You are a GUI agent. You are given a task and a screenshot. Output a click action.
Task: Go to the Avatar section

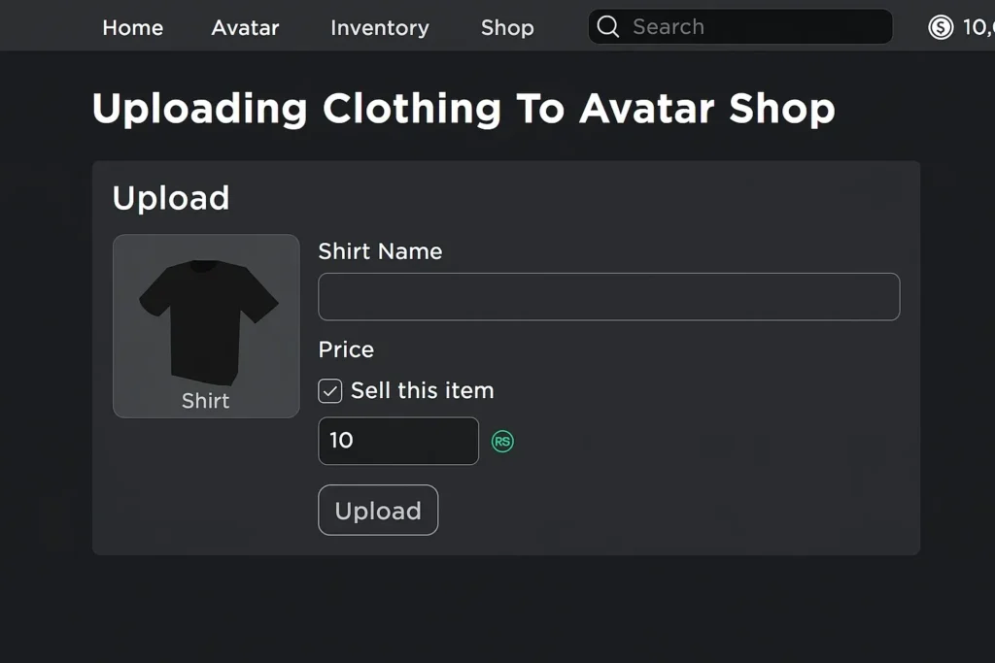pyautogui.click(x=245, y=28)
